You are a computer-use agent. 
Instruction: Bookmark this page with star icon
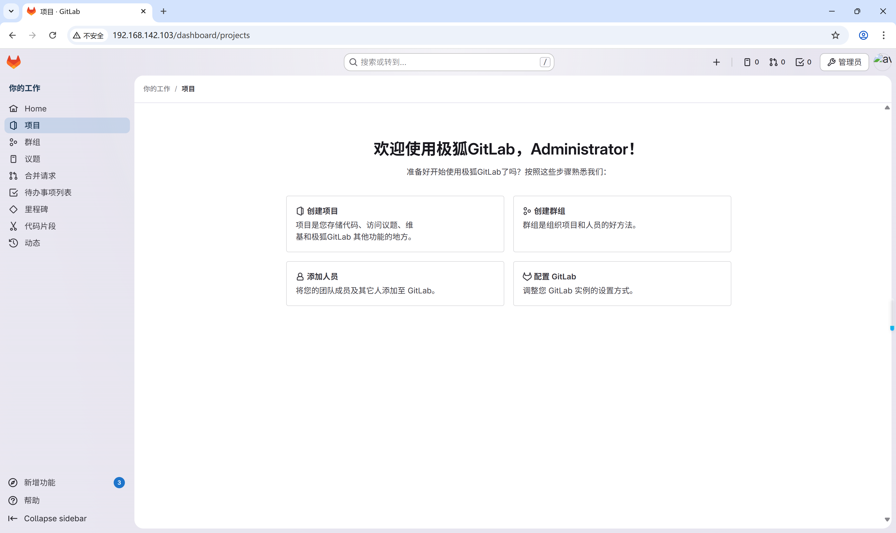[835, 35]
